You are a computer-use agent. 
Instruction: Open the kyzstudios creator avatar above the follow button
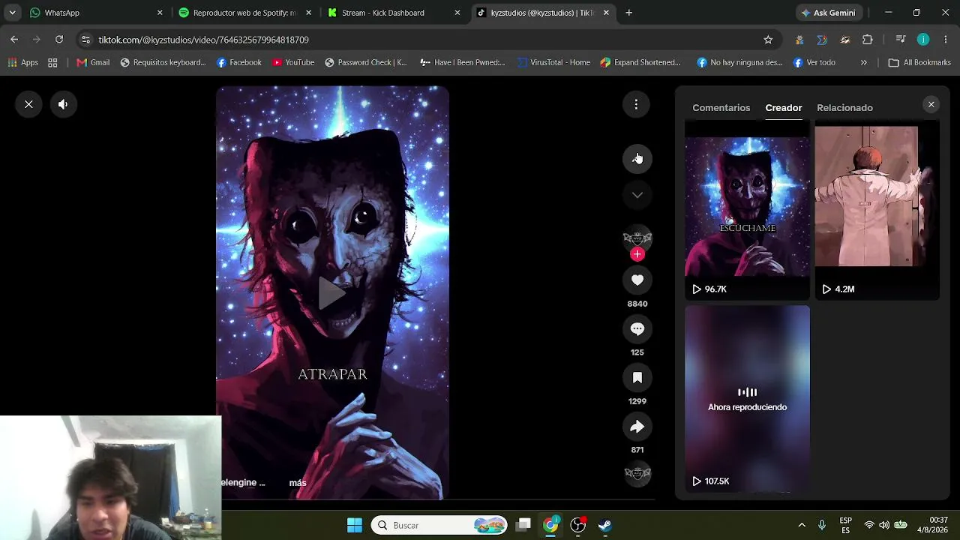click(637, 239)
